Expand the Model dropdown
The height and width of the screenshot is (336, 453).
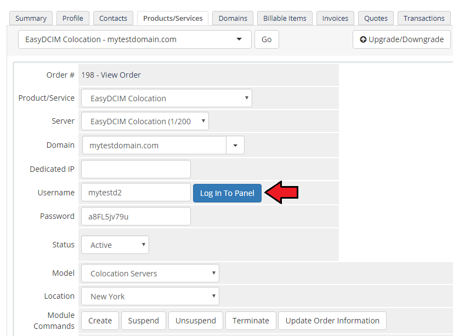150,273
